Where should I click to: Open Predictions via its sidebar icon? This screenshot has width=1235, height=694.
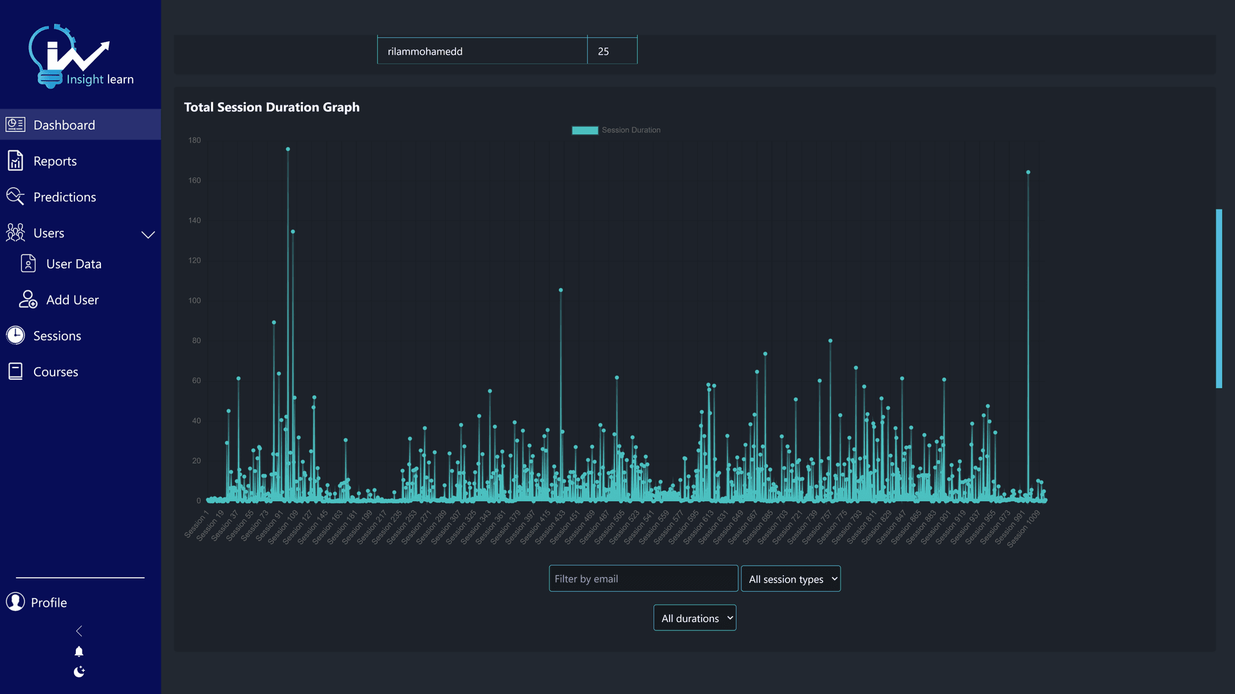coord(15,197)
